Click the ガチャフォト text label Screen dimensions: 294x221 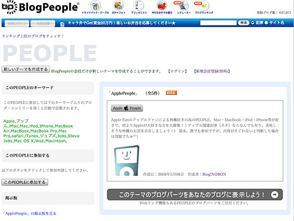119,13
